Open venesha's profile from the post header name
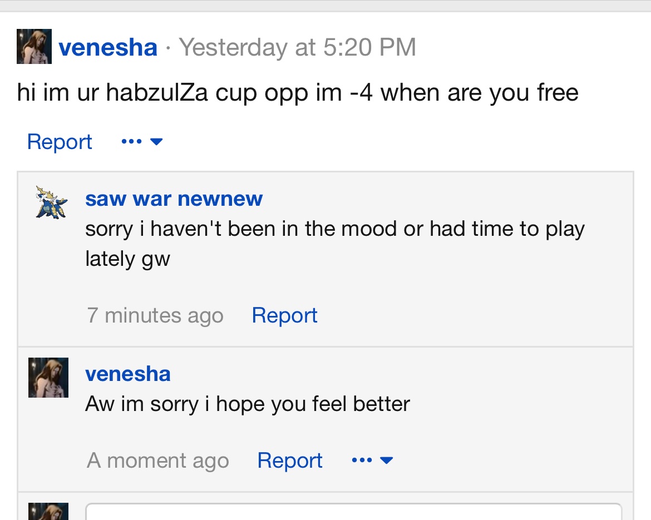651x520 pixels. point(108,47)
